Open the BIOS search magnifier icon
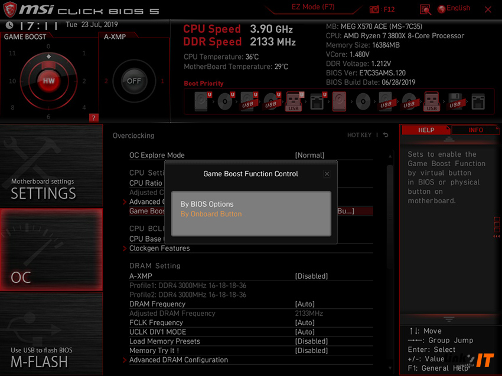 (425, 9)
